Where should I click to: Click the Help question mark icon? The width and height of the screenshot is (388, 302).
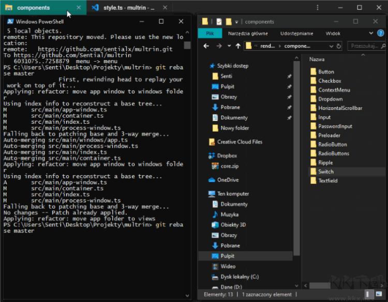pos(382,34)
